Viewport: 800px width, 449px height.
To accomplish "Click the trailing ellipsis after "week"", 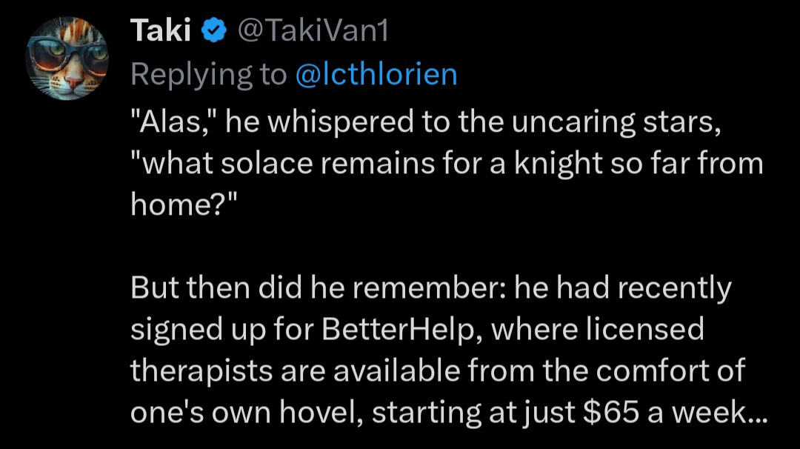I will pyautogui.click(x=758, y=413).
